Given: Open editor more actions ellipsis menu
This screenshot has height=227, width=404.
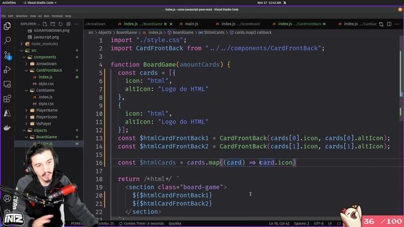Looking at the screenshot, I should pos(397,24).
